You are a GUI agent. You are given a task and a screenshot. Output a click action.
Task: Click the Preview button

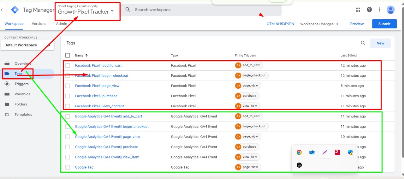[x=357, y=24]
